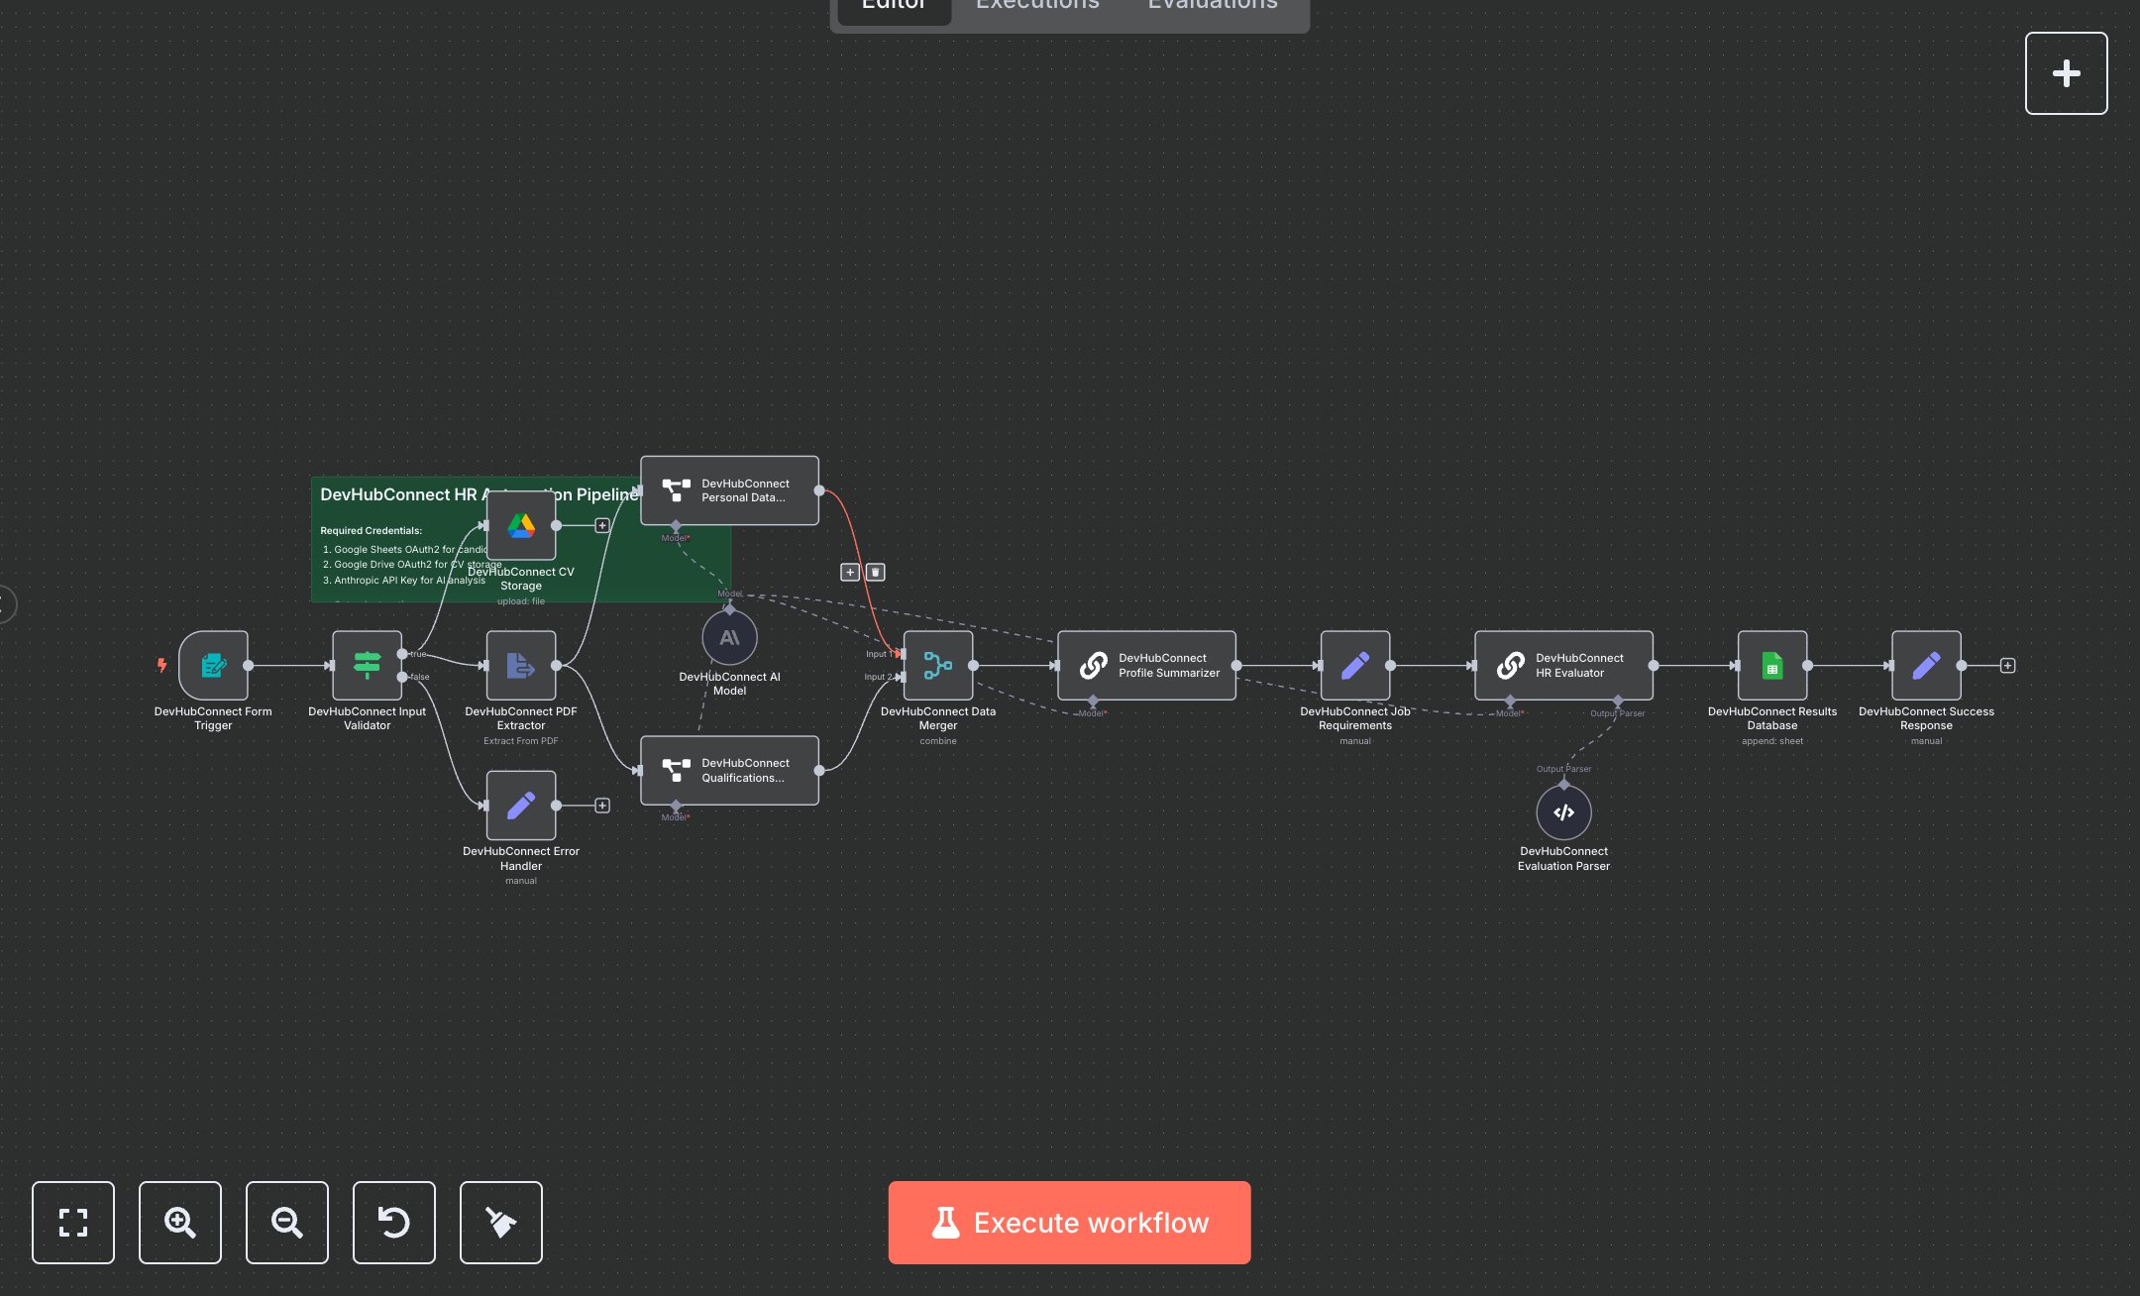Zoom out of the workflow canvas
2140x1296 pixels.
(x=287, y=1222)
